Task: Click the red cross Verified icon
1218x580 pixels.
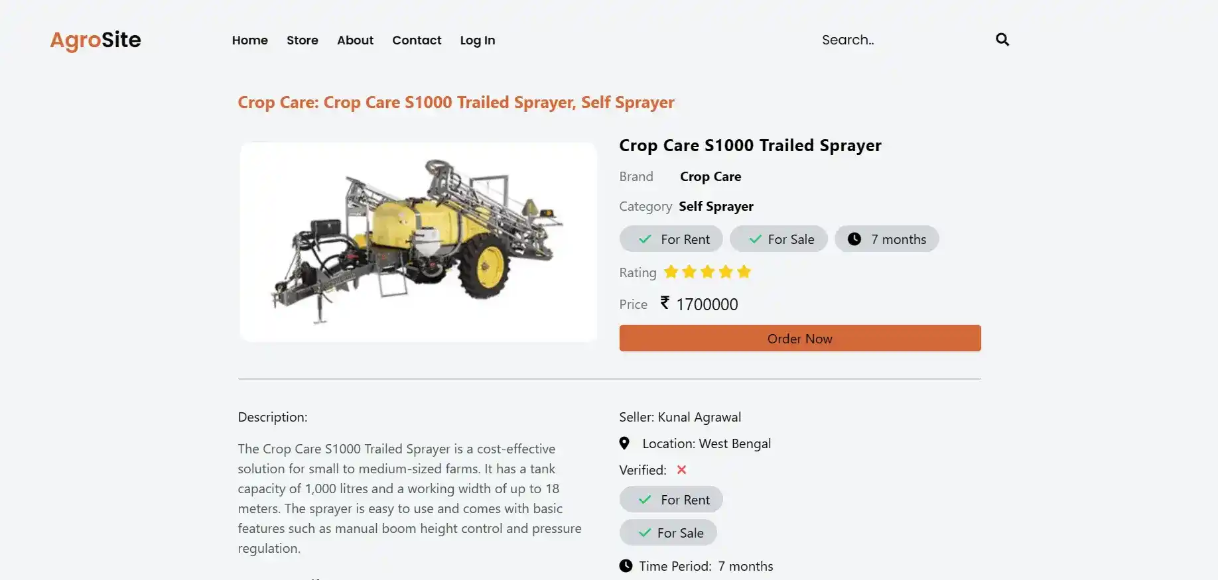Action: (681, 470)
